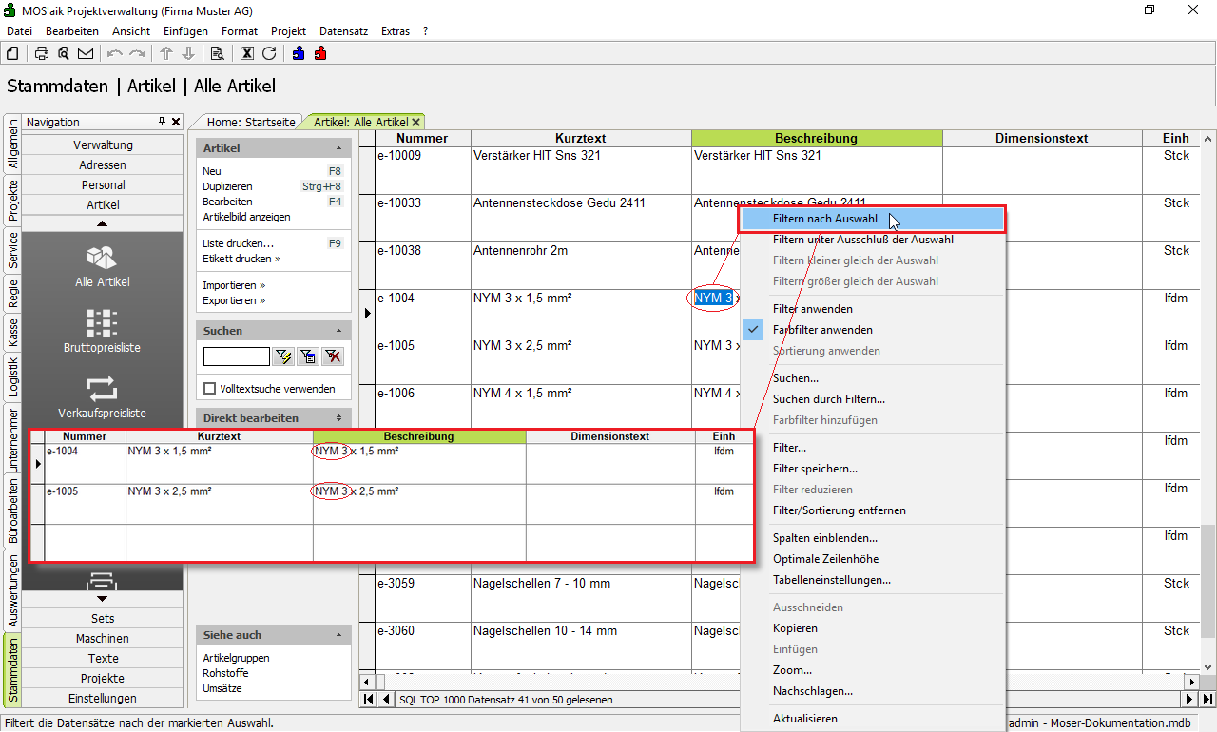Expand Importieren submenu link

click(234, 285)
